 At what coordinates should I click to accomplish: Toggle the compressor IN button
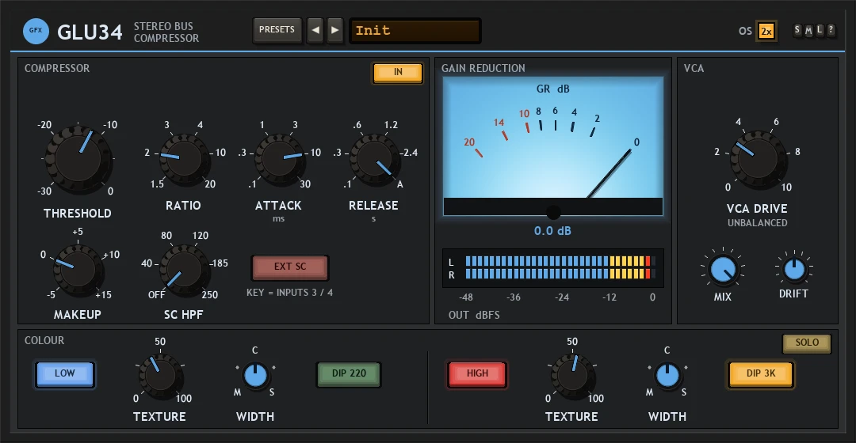[398, 73]
